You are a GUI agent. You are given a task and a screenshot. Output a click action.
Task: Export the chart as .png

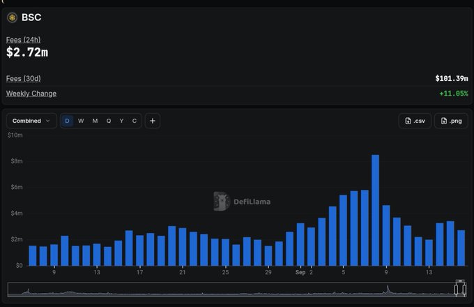tap(451, 121)
